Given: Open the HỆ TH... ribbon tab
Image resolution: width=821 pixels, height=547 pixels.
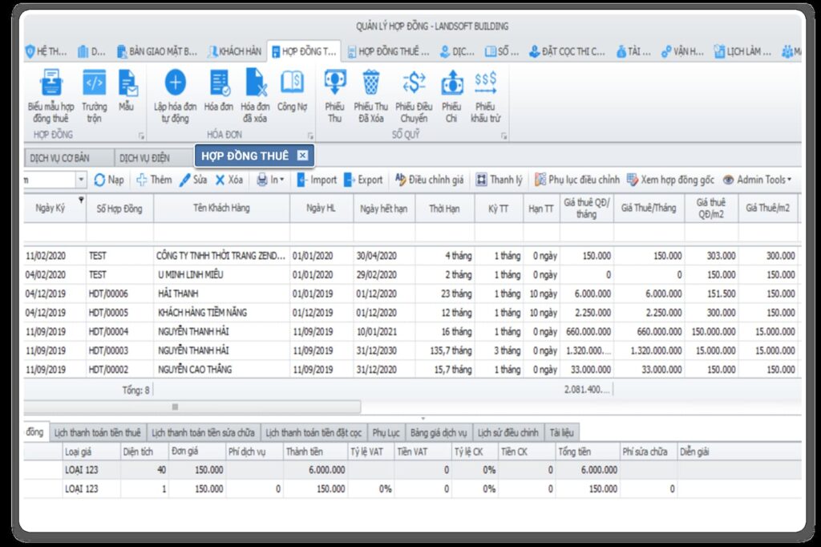Looking at the screenshot, I should [x=46, y=51].
